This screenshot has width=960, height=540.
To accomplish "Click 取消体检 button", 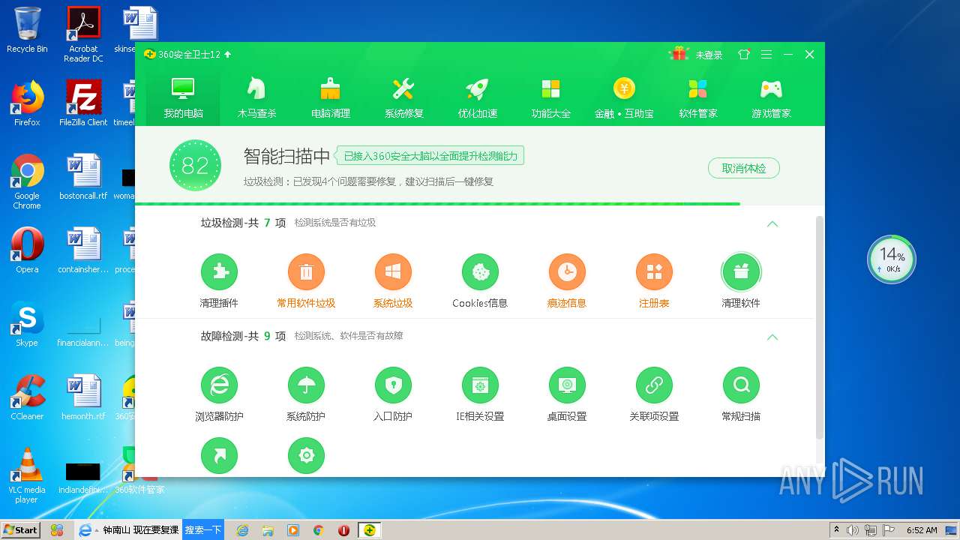I will click(743, 168).
